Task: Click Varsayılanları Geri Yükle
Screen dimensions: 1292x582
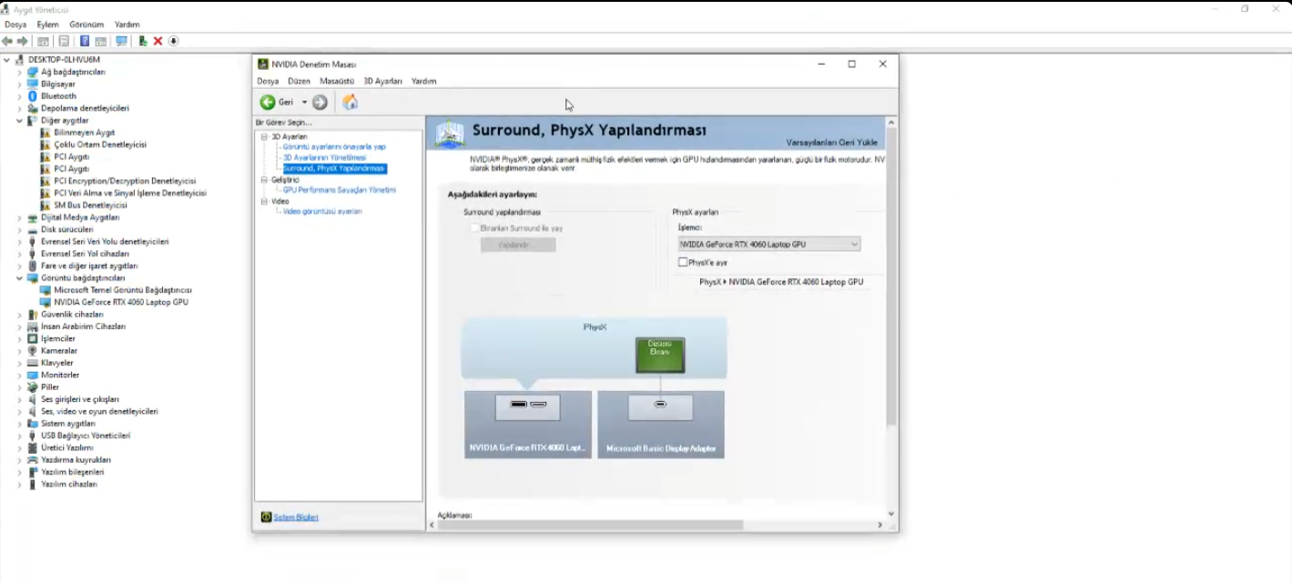Action: 831,143
